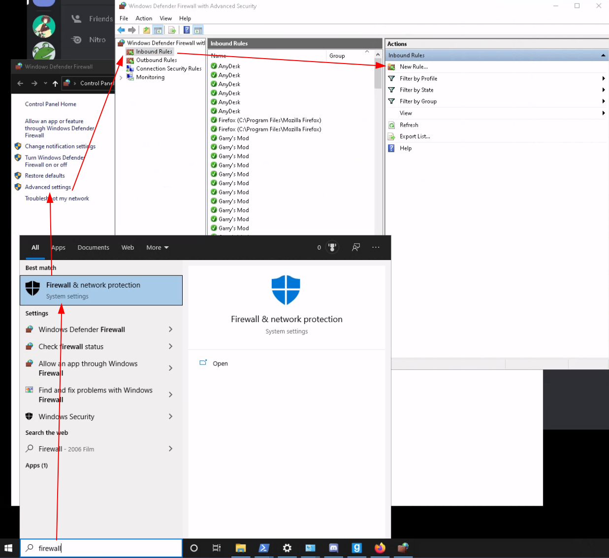609x558 pixels.
Task: Open the three-dot options in search panel
Action: (x=376, y=247)
